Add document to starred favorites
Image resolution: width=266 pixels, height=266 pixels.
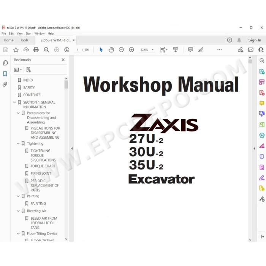(x=16, y=50)
